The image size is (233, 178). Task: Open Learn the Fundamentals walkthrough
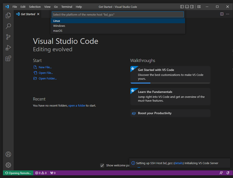tap(170, 96)
